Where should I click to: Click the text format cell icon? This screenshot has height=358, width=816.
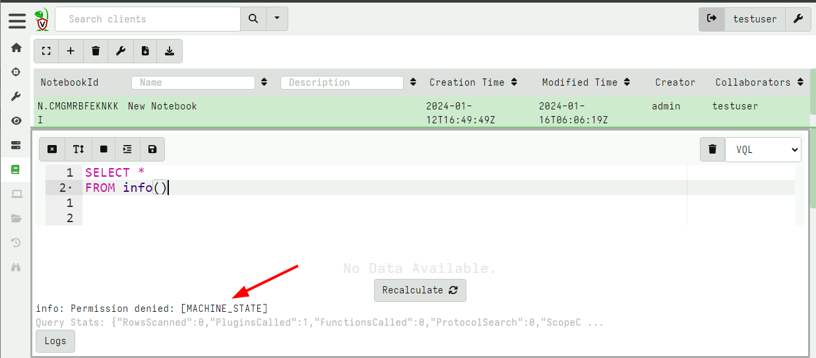(78, 149)
